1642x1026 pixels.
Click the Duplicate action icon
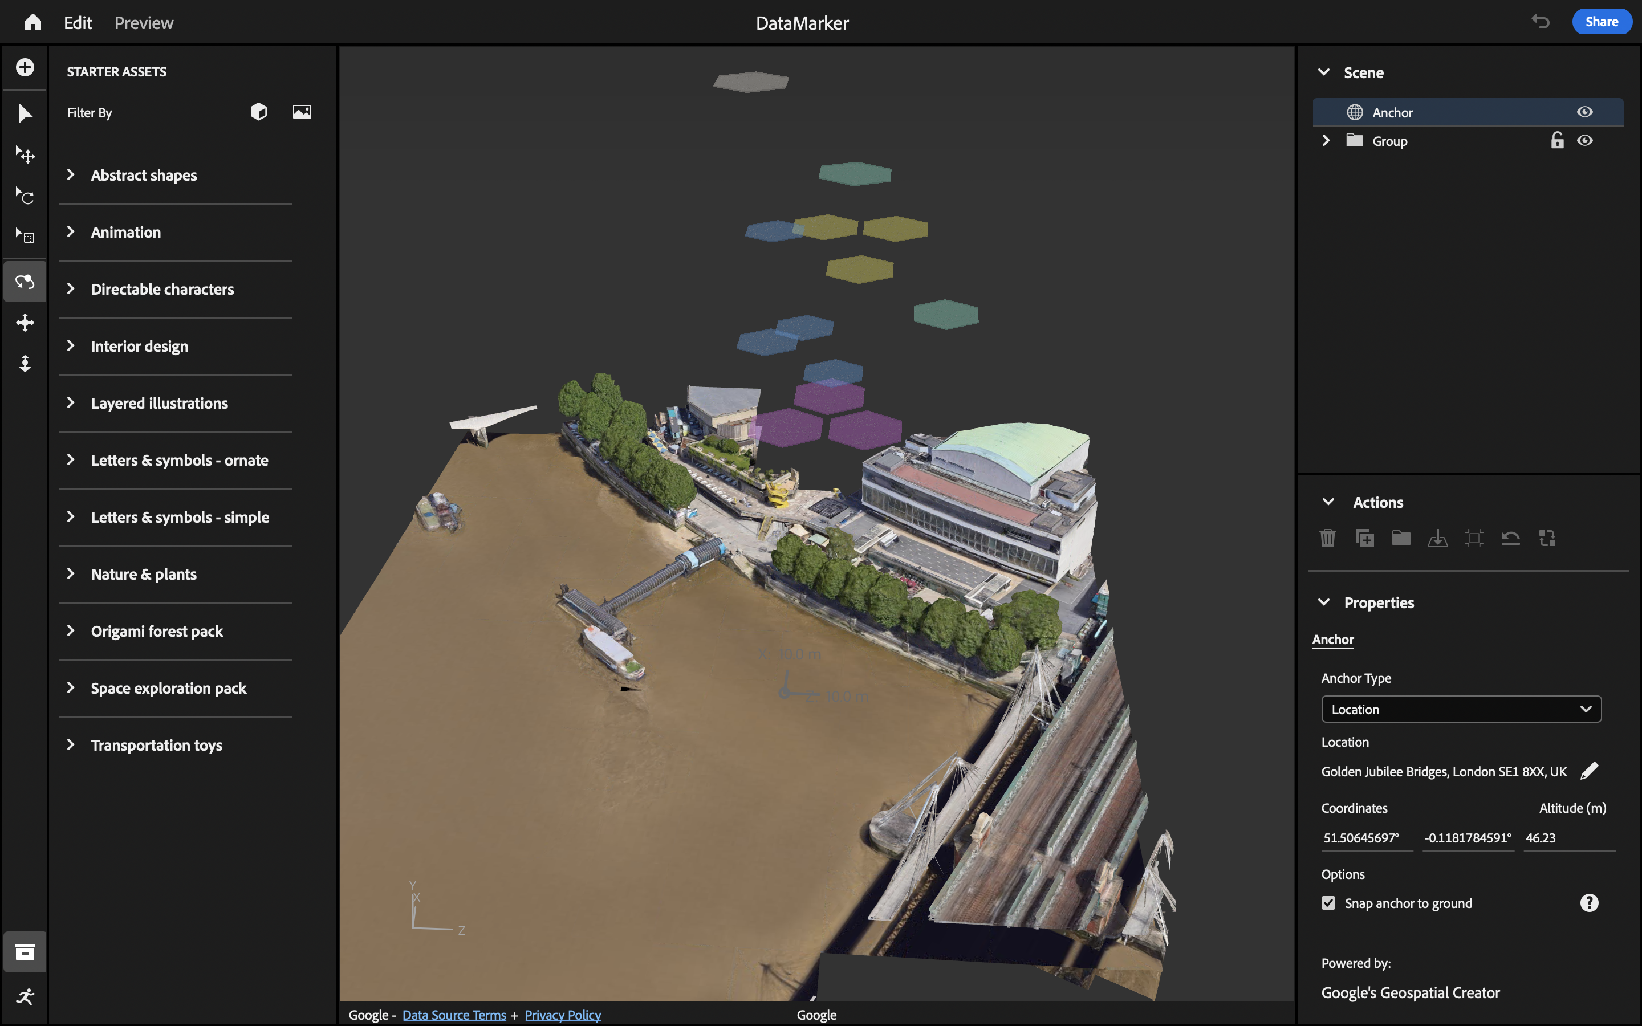click(x=1364, y=538)
